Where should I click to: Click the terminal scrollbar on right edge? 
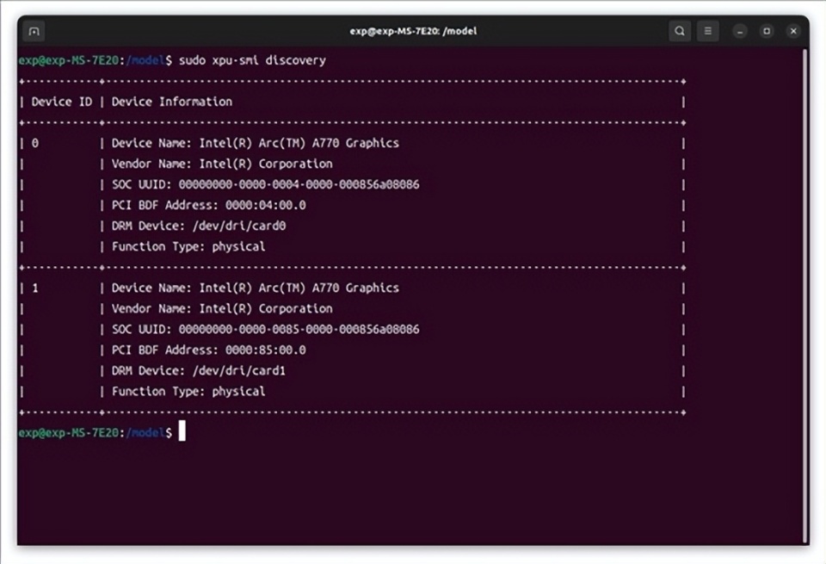(805, 295)
